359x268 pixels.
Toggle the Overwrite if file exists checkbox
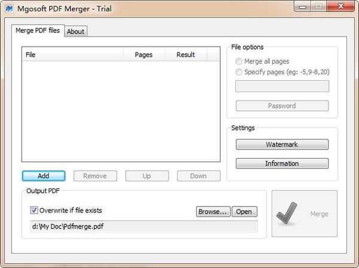pyautogui.click(x=34, y=211)
